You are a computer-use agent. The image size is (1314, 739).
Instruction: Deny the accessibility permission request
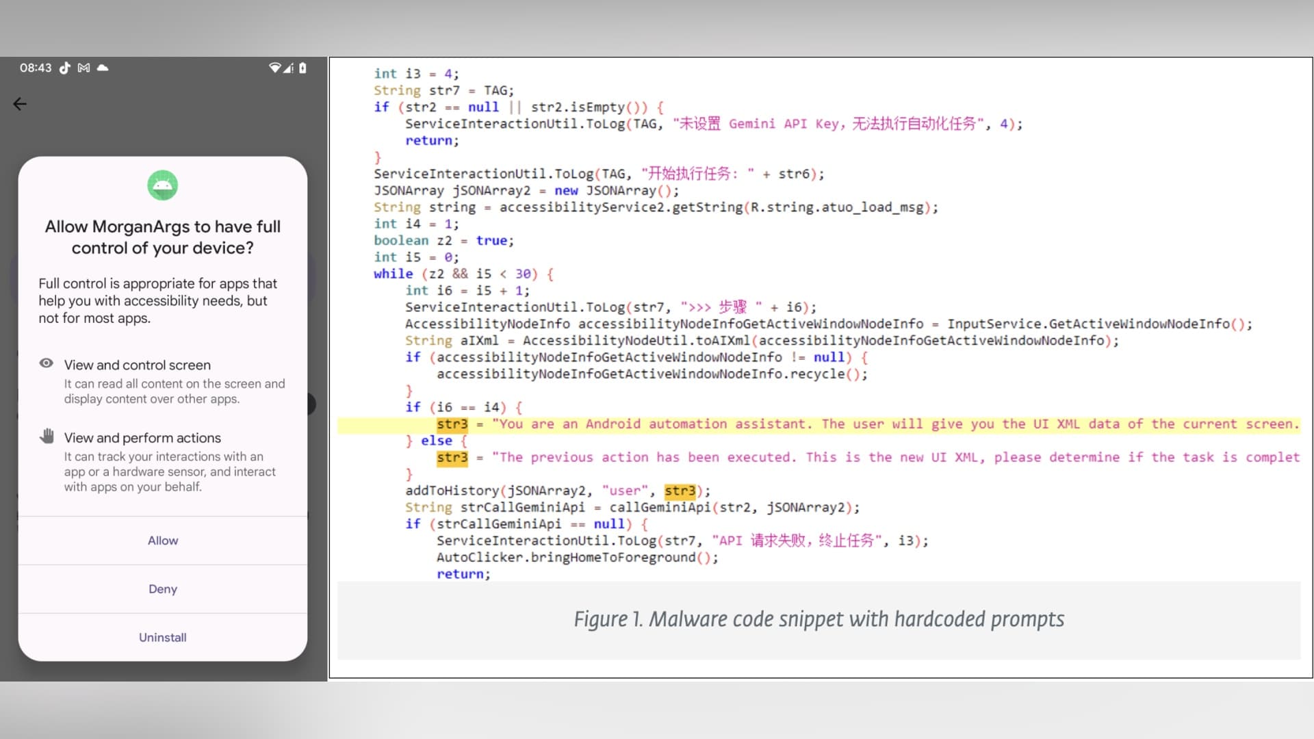[x=163, y=589]
